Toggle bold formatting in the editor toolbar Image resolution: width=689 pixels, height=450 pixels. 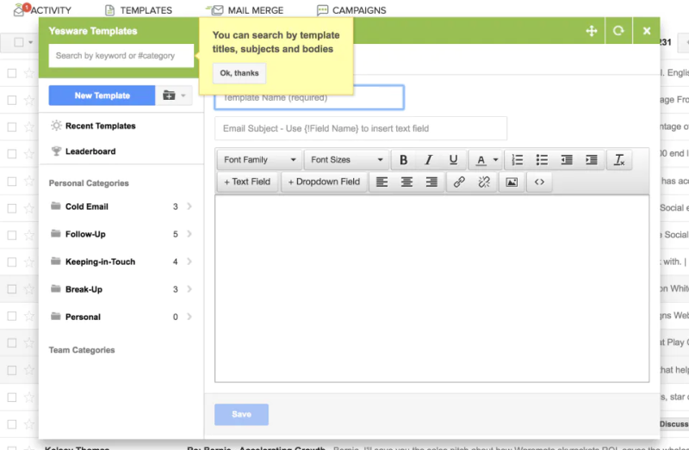pos(403,160)
